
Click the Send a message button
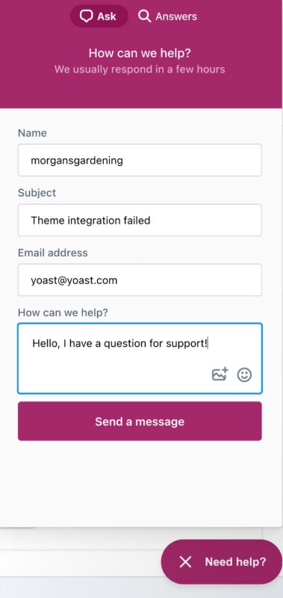point(140,421)
